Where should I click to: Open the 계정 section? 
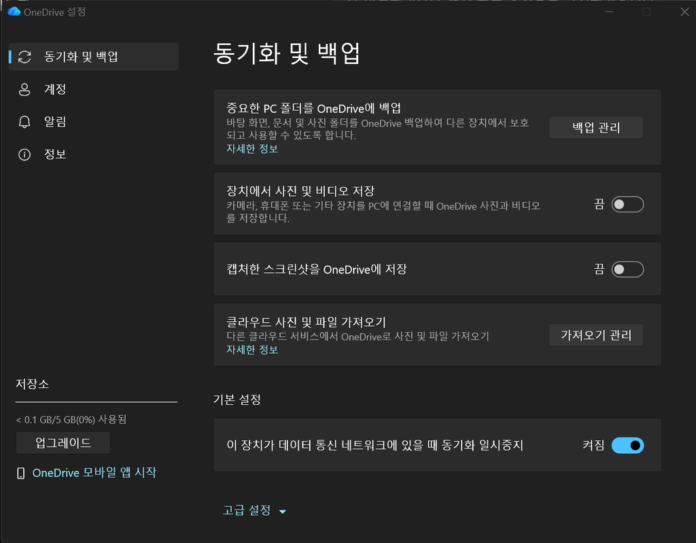point(94,89)
